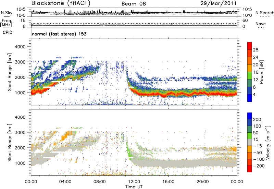Select the '18' frequency axis tick
Viewport: 274px width, 189px height.
tap(23, 20)
